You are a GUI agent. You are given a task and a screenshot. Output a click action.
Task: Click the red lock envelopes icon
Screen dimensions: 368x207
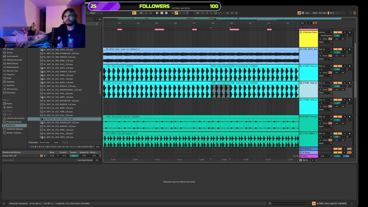tap(315, 23)
